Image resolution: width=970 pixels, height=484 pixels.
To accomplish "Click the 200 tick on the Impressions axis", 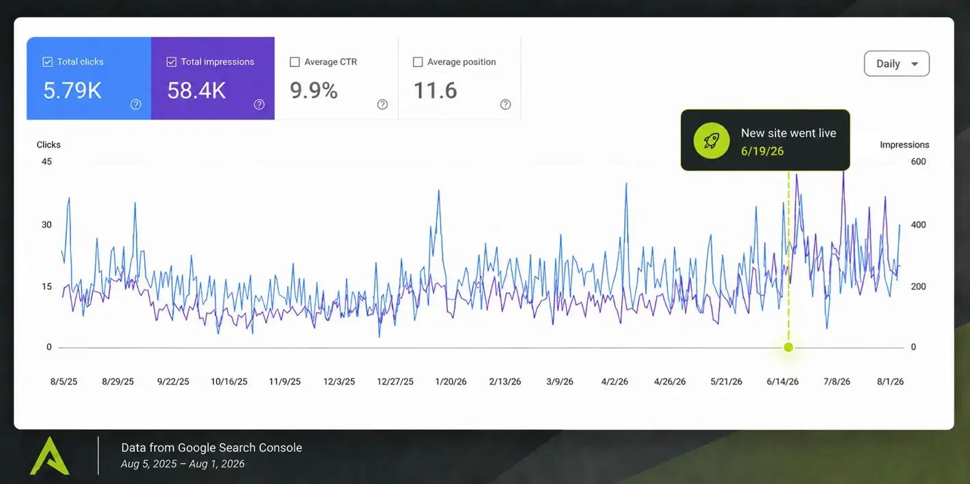I will coord(918,286).
